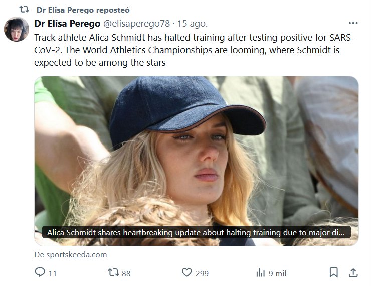Image resolution: width=373 pixels, height=286 pixels.
Task: Click the 88 reposts count
Action: [x=126, y=273]
